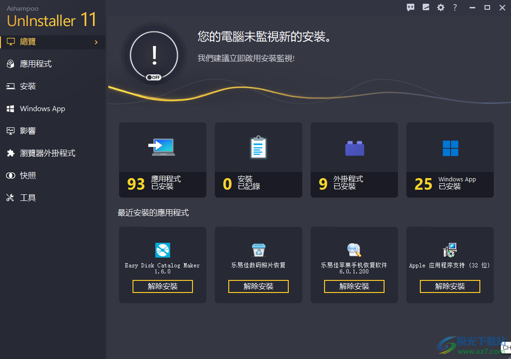Click install arrow icon beside 安裝
The image size is (511, 359).
(10, 86)
